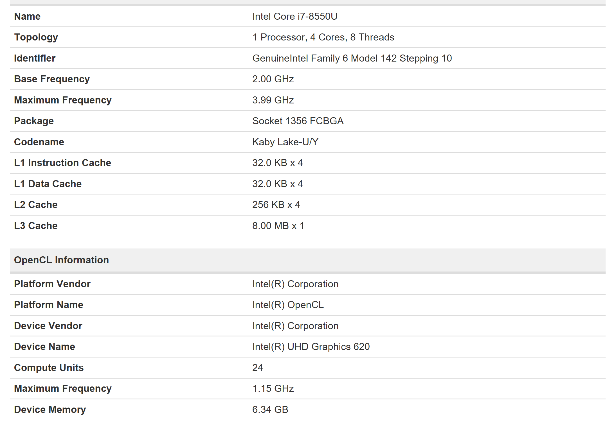Select 'GenuineIntel Family 6 Model 142 Stepping 10'

(x=352, y=58)
